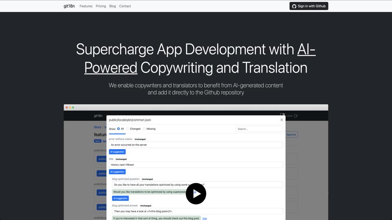Focus the Search input field
Viewport: 392px width, 220px height.
(259, 129)
